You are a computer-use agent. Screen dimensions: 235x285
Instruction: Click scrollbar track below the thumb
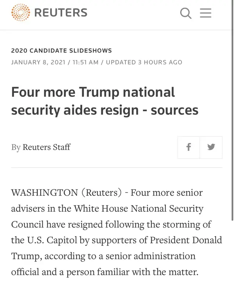(232, 253)
